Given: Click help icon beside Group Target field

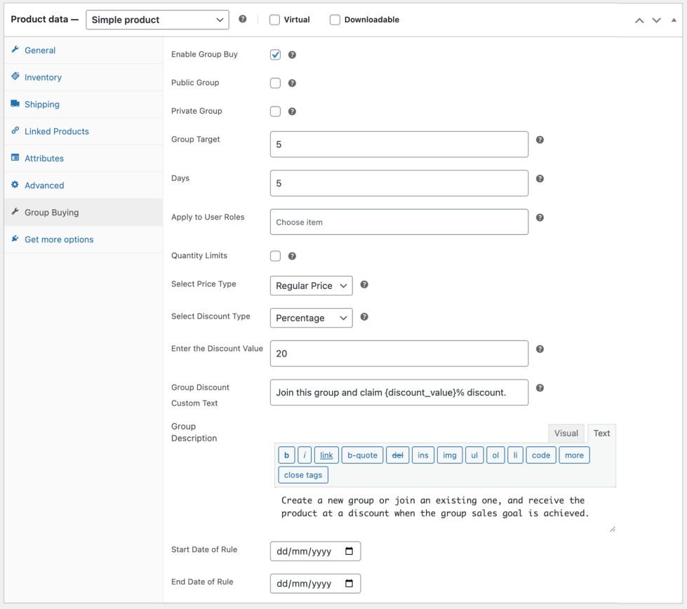Looking at the screenshot, I should 540,140.
